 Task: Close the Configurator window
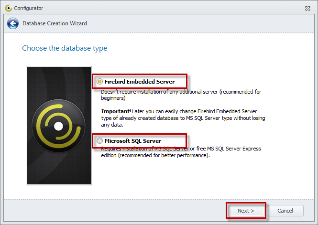(308, 8)
